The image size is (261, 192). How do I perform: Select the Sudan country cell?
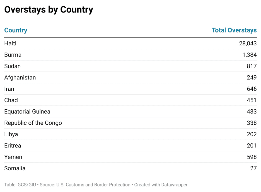pyautogui.click(x=13, y=66)
